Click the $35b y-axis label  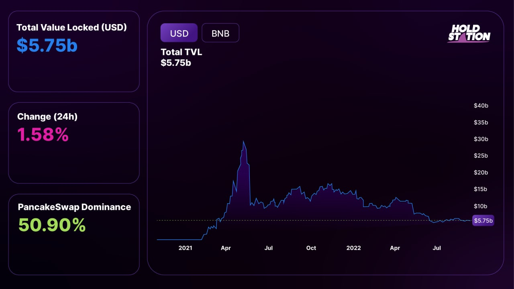pos(481,122)
